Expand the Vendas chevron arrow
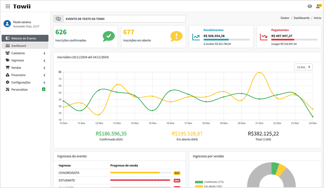The image size is (324, 188). pyautogui.click(x=44, y=68)
